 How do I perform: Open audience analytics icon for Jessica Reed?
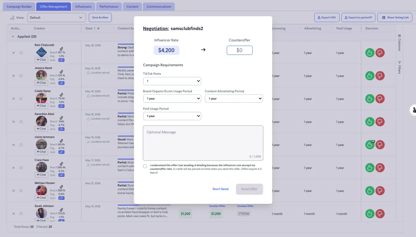click(61, 83)
